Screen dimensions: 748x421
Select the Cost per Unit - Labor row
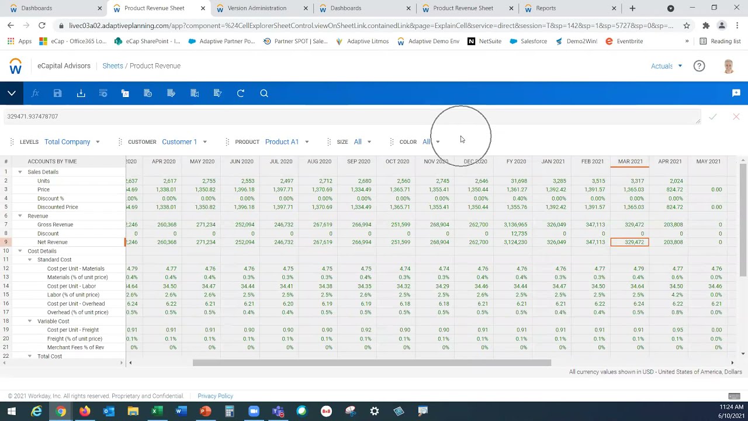[71, 286]
